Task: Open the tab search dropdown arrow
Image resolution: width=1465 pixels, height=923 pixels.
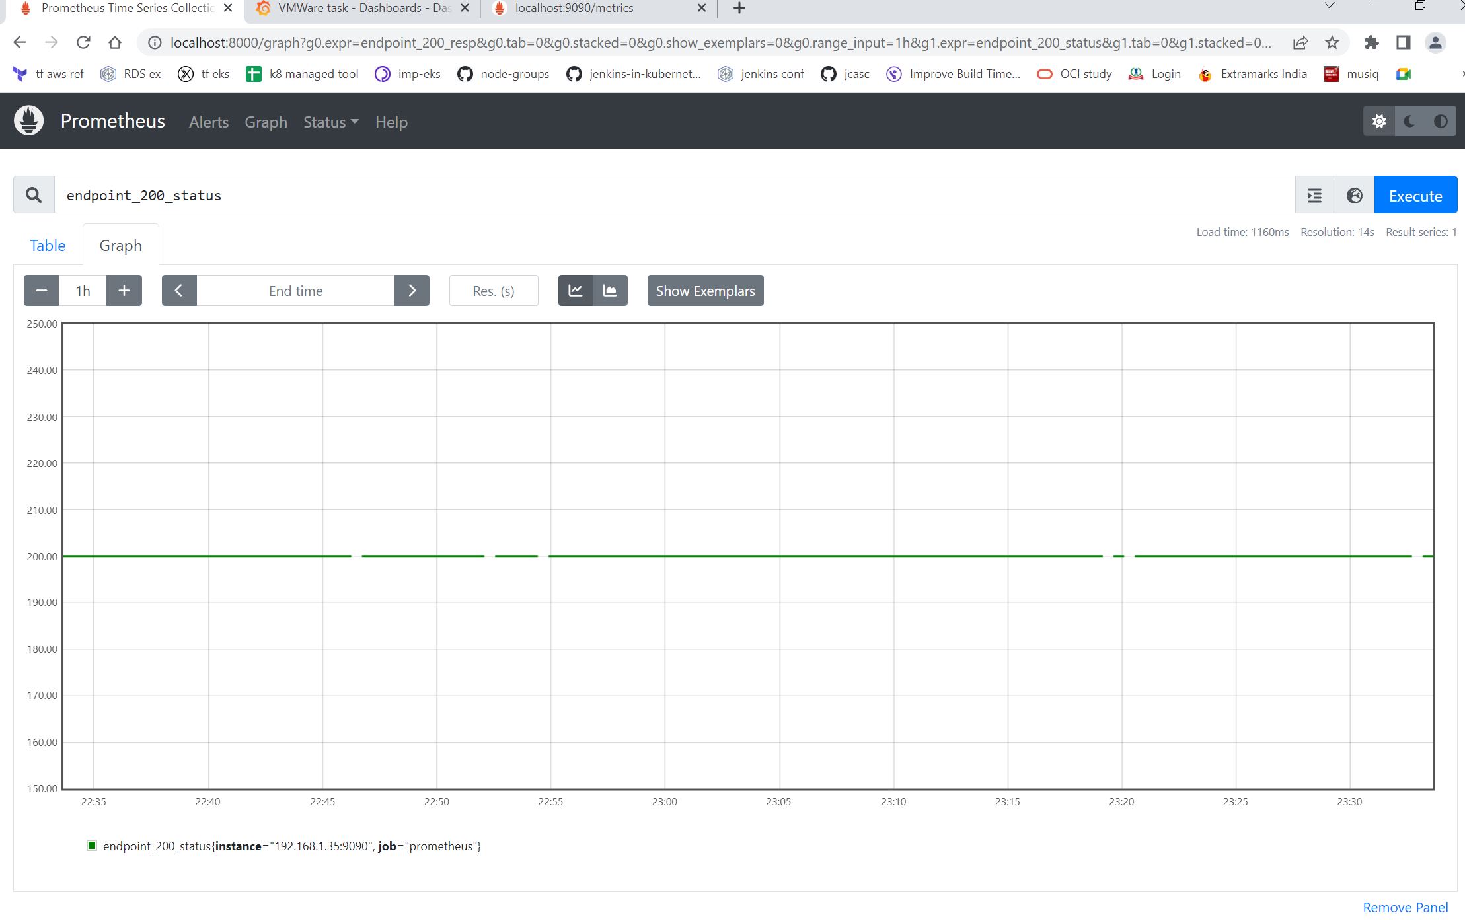Action: pyautogui.click(x=1330, y=6)
